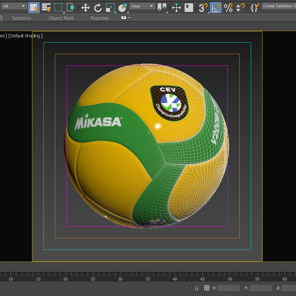Jump to frame 40 on the timeline

tap(175, 279)
